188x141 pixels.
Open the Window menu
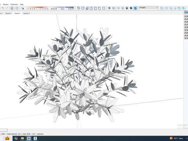point(5,4)
